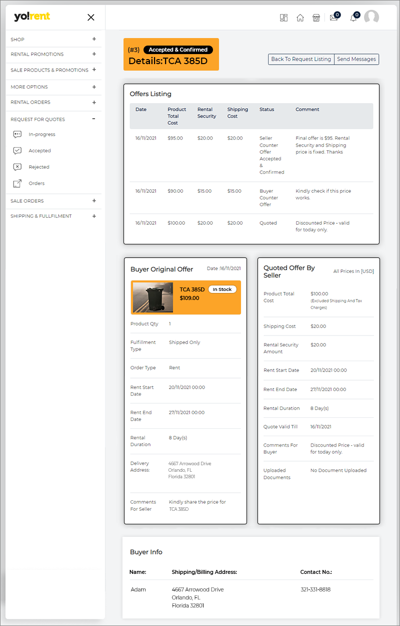The image size is (400, 626).
Task: Open user profile avatar
Action: 371,17
